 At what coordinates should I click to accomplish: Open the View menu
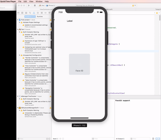point(31,1)
